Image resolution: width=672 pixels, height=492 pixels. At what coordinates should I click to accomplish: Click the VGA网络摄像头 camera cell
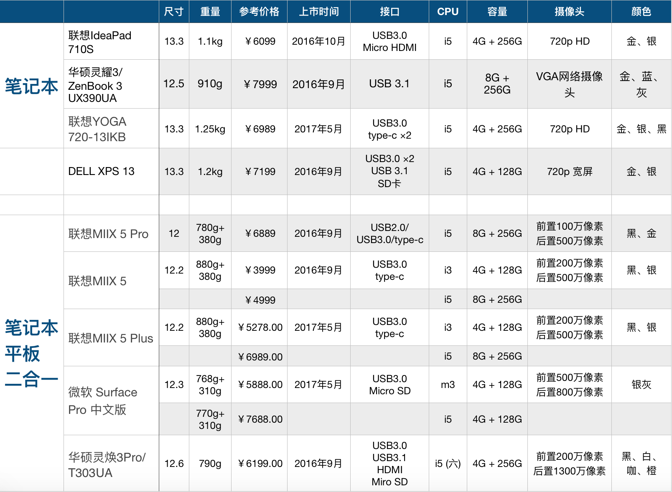(570, 84)
